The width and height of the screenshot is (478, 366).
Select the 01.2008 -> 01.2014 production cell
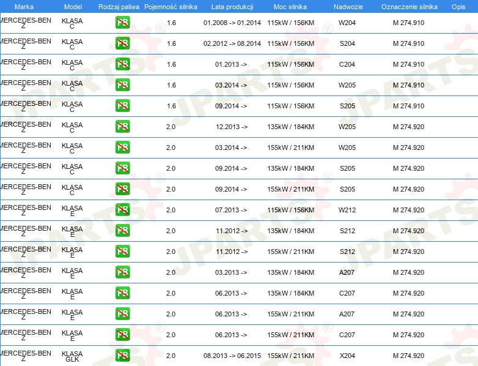tap(232, 23)
